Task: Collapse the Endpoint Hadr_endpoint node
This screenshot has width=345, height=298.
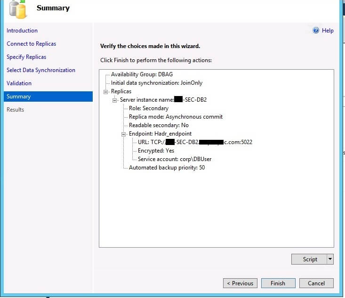Action: coord(123,134)
